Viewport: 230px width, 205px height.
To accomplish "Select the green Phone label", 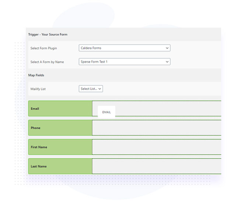I will 60,128.
